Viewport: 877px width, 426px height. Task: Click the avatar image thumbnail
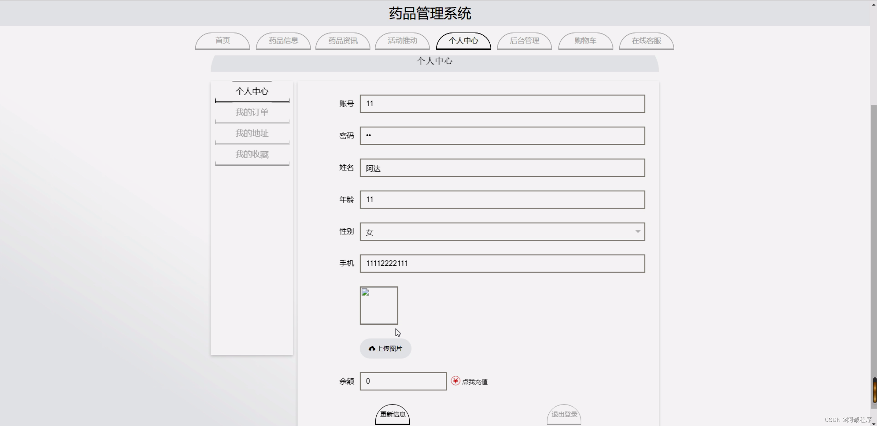click(x=378, y=305)
